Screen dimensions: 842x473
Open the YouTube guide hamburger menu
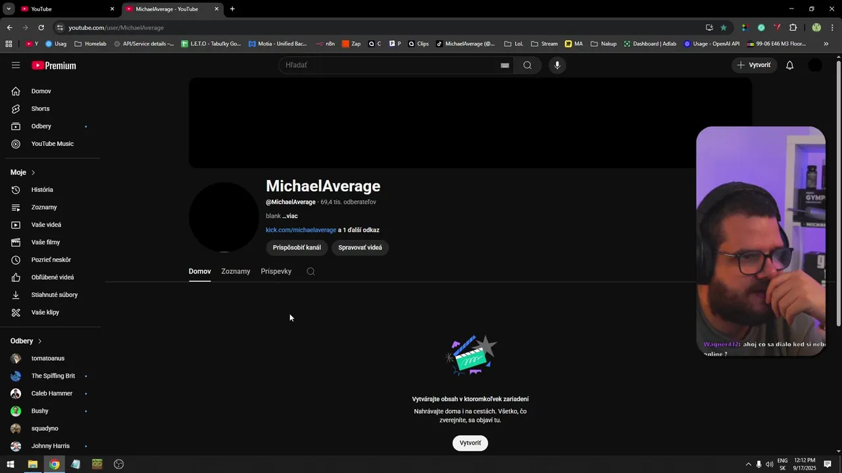pos(16,65)
